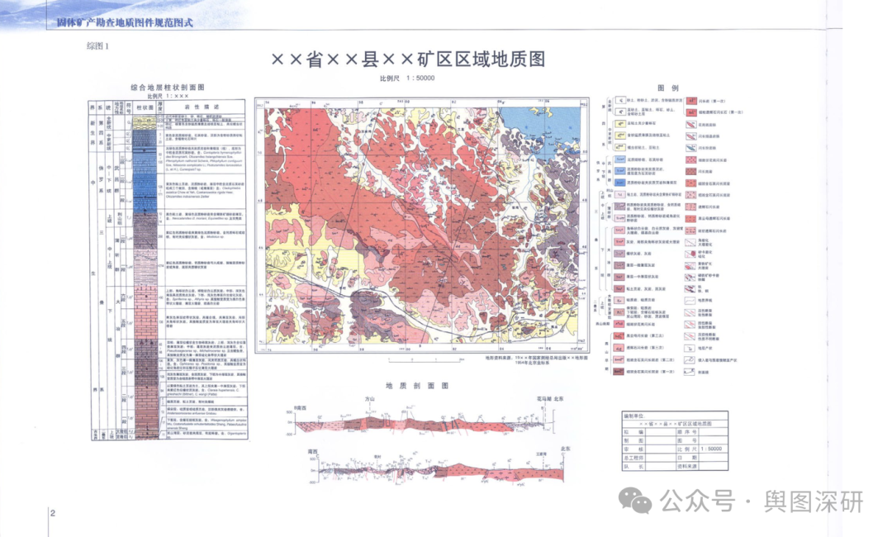Click the main map title ××省××县××矿区区域地质图
892x537 pixels.
tap(408, 59)
